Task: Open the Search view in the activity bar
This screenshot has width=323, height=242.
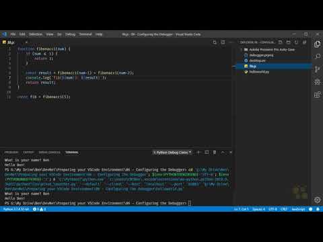Action: click(x=317, y=56)
